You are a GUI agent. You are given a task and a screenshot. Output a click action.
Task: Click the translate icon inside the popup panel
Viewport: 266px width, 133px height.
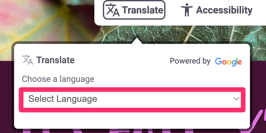(x=28, y=60)
